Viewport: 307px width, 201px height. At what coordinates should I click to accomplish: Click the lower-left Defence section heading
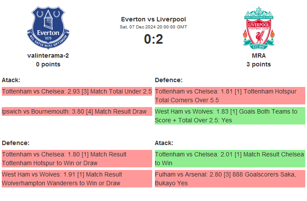16,143
